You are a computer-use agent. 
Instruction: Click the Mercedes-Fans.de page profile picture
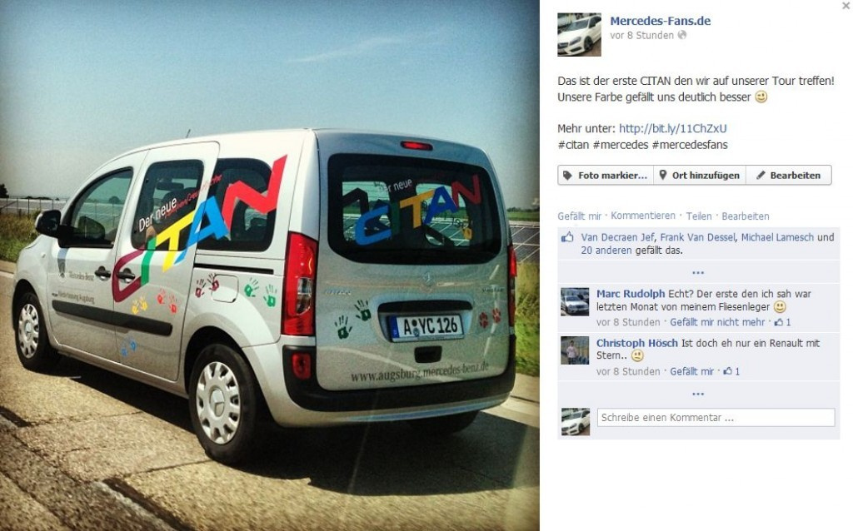tap(579, 35)
